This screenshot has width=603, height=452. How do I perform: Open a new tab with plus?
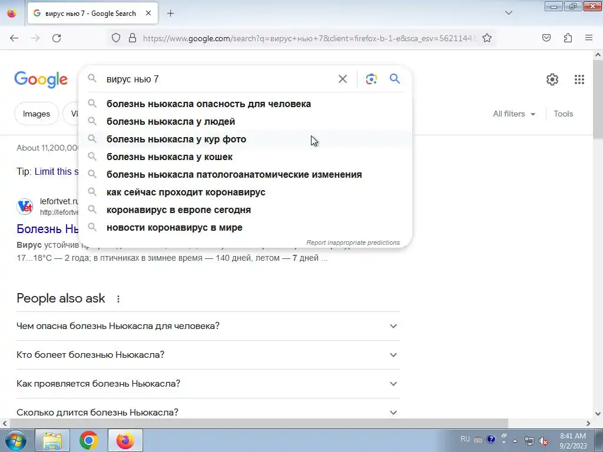tap(170, 14)
